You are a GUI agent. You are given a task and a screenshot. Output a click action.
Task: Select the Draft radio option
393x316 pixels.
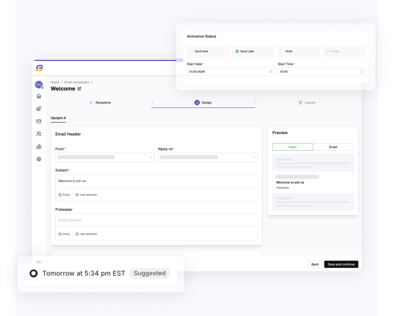(282, 51)
